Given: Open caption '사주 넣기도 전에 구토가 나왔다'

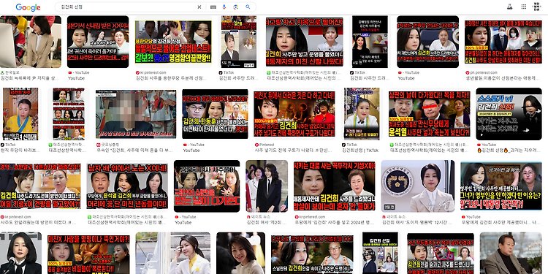Looking at the screenshot, I should 294,151.
